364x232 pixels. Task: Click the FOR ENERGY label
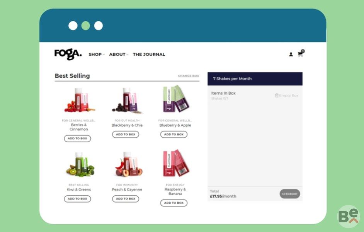coord(175,185)
